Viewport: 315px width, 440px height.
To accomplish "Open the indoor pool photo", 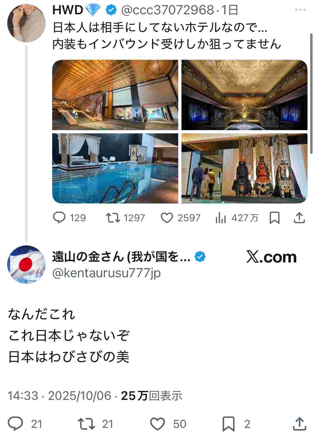I will click(115, 168).
